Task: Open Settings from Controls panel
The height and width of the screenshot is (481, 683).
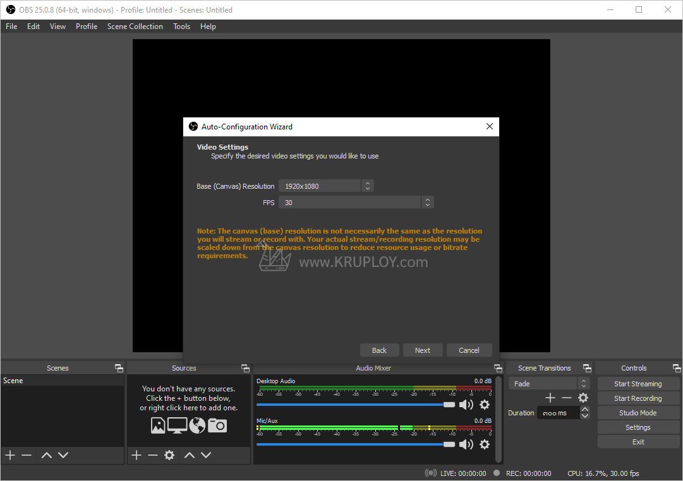Action: [638, 427]
